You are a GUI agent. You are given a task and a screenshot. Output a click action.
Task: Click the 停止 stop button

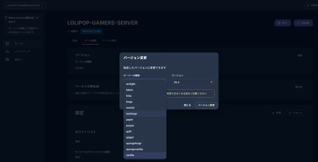(283, 23)
